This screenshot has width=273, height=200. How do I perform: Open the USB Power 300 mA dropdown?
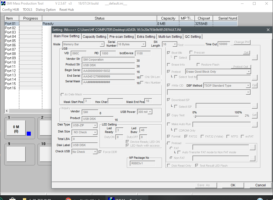pos(150,112)
